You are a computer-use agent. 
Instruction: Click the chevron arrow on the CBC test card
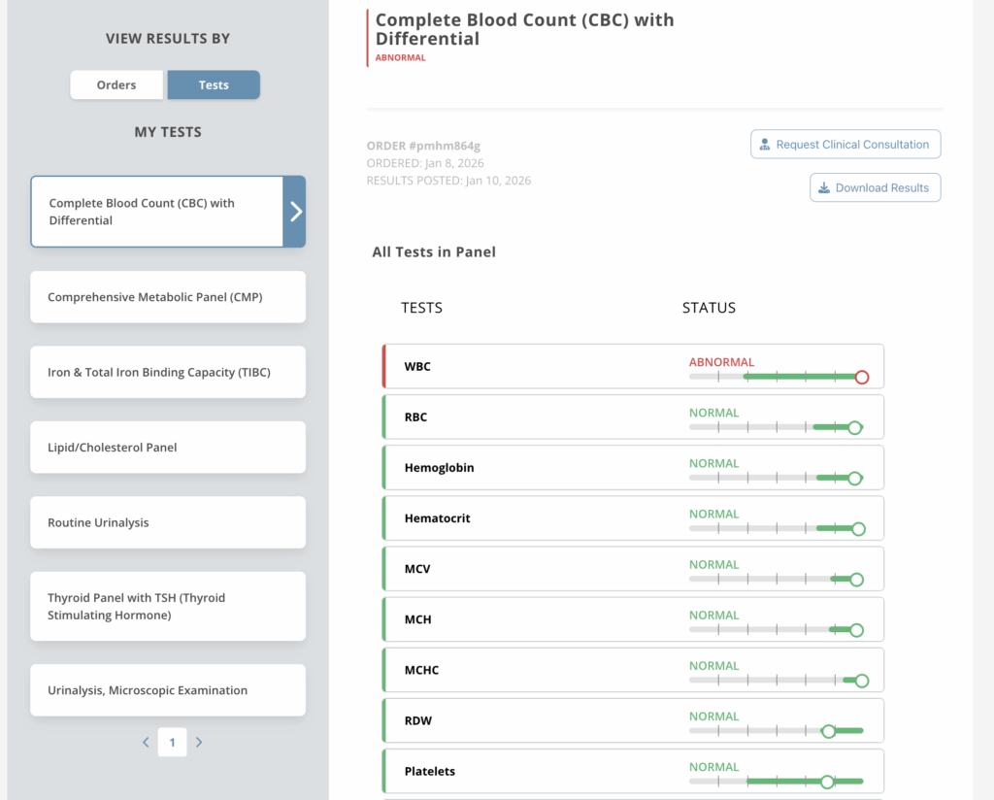[x=296, y=211]
